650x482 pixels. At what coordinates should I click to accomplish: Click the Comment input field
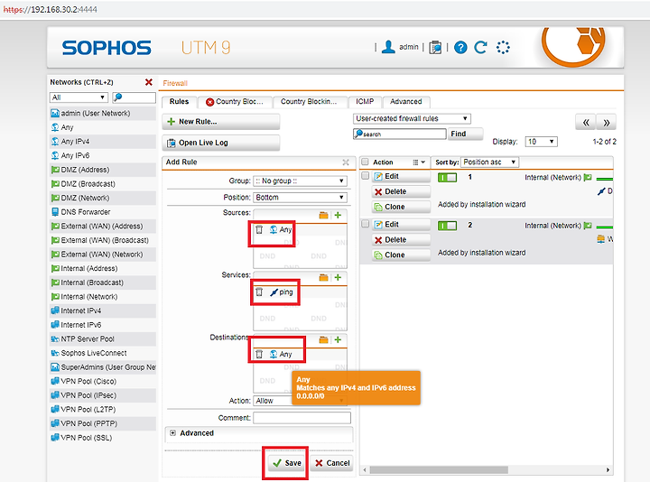[x=302, y=418]
